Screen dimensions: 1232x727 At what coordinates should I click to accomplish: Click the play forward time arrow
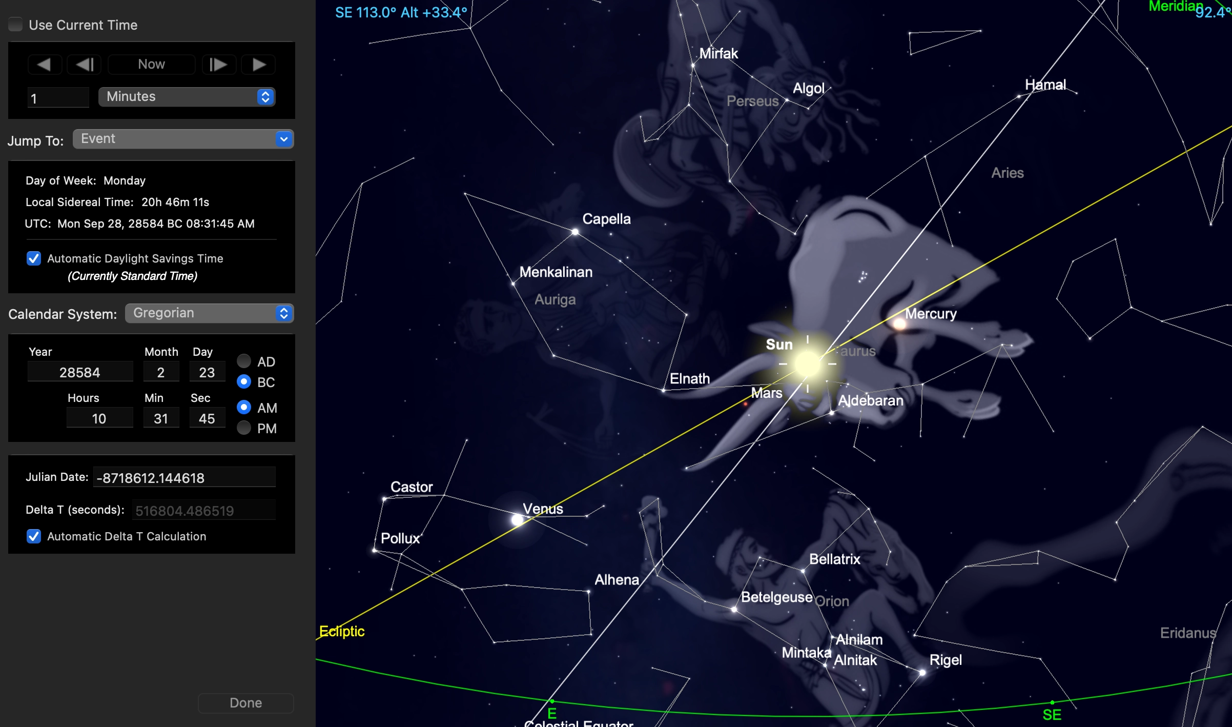tap(259, 65)
